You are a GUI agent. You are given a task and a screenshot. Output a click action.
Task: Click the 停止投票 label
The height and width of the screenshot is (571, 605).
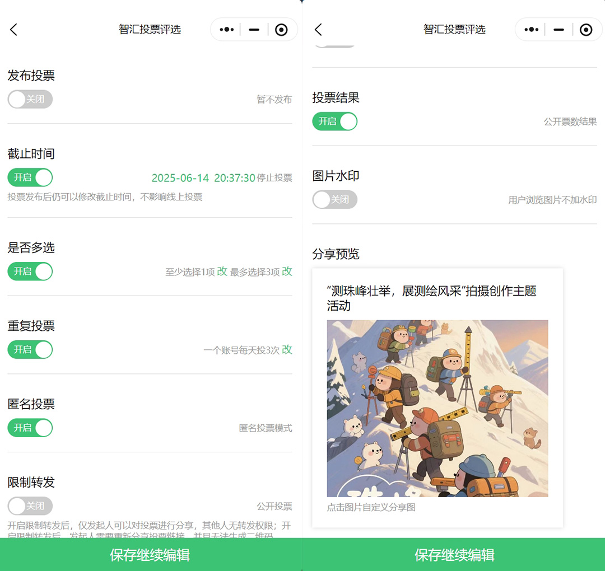pyautogui.click(x=274, y=178)
